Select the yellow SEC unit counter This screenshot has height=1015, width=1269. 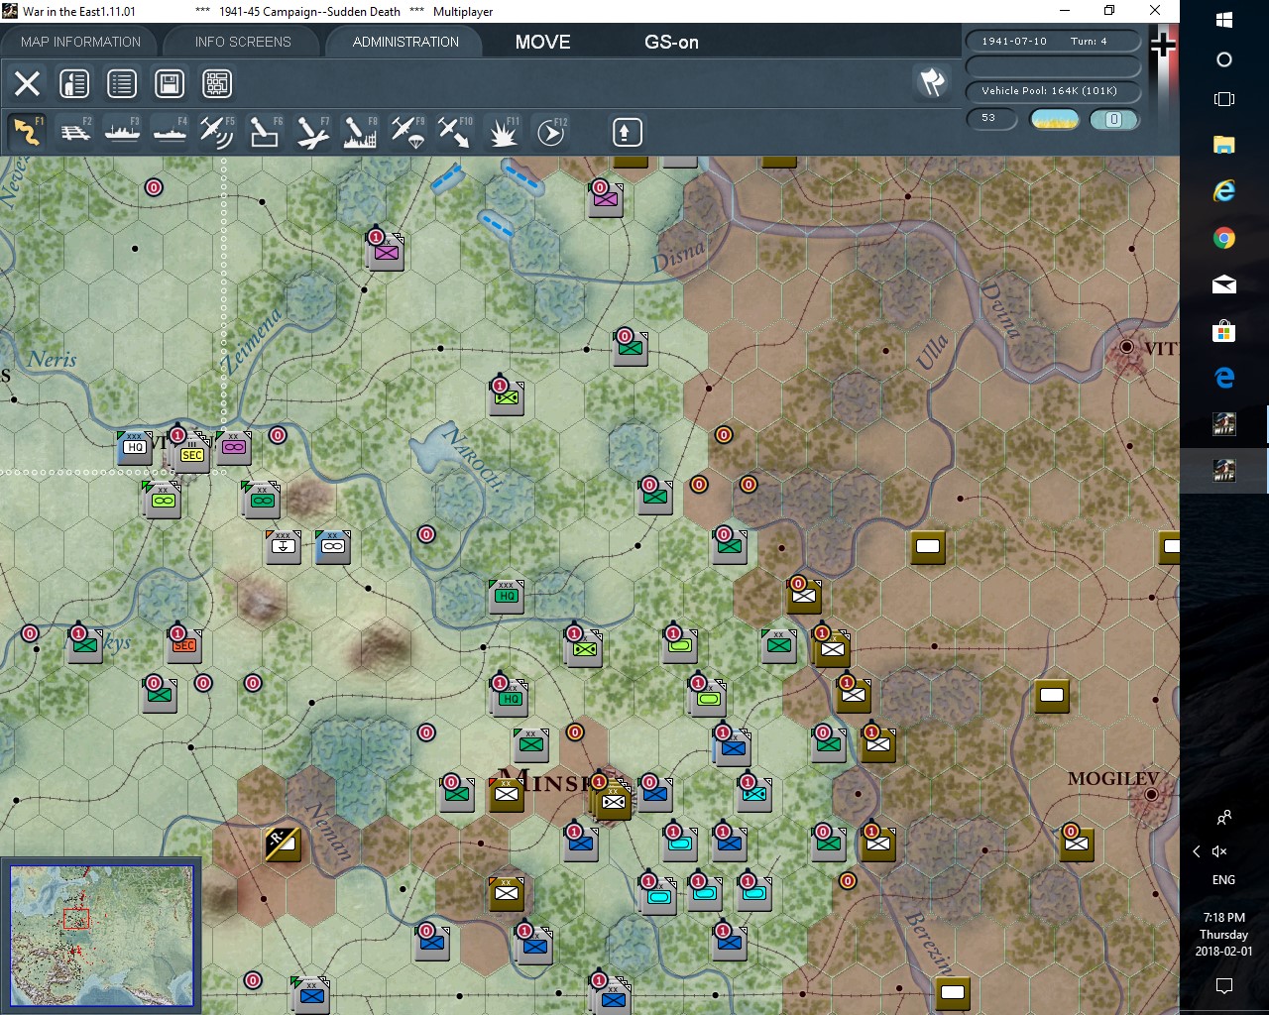point(192,455)
